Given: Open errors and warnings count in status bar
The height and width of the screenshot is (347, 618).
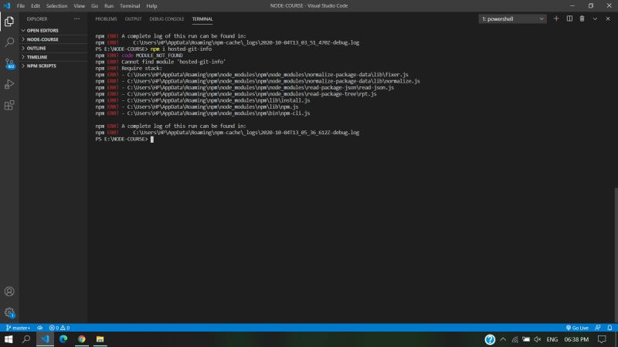Looking at the screenshot, I should [59, 328].
